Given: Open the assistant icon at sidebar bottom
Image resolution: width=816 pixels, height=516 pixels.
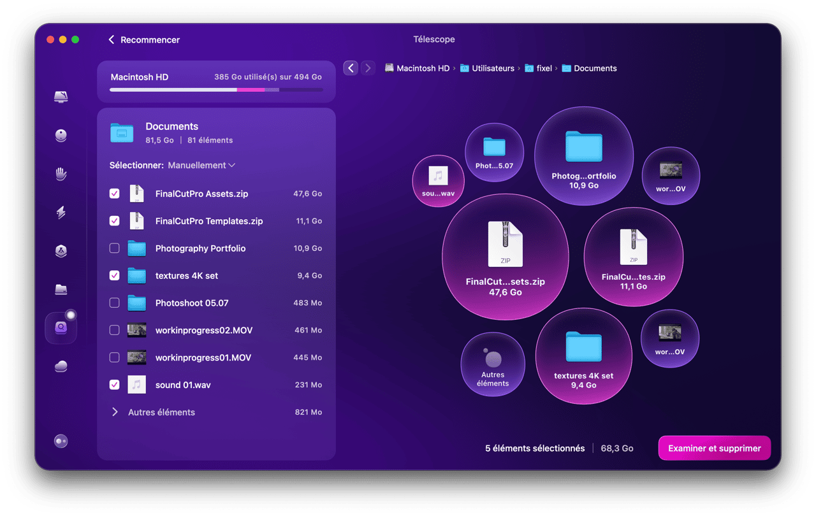Looking at the screenshot, I should pos(61,441).
